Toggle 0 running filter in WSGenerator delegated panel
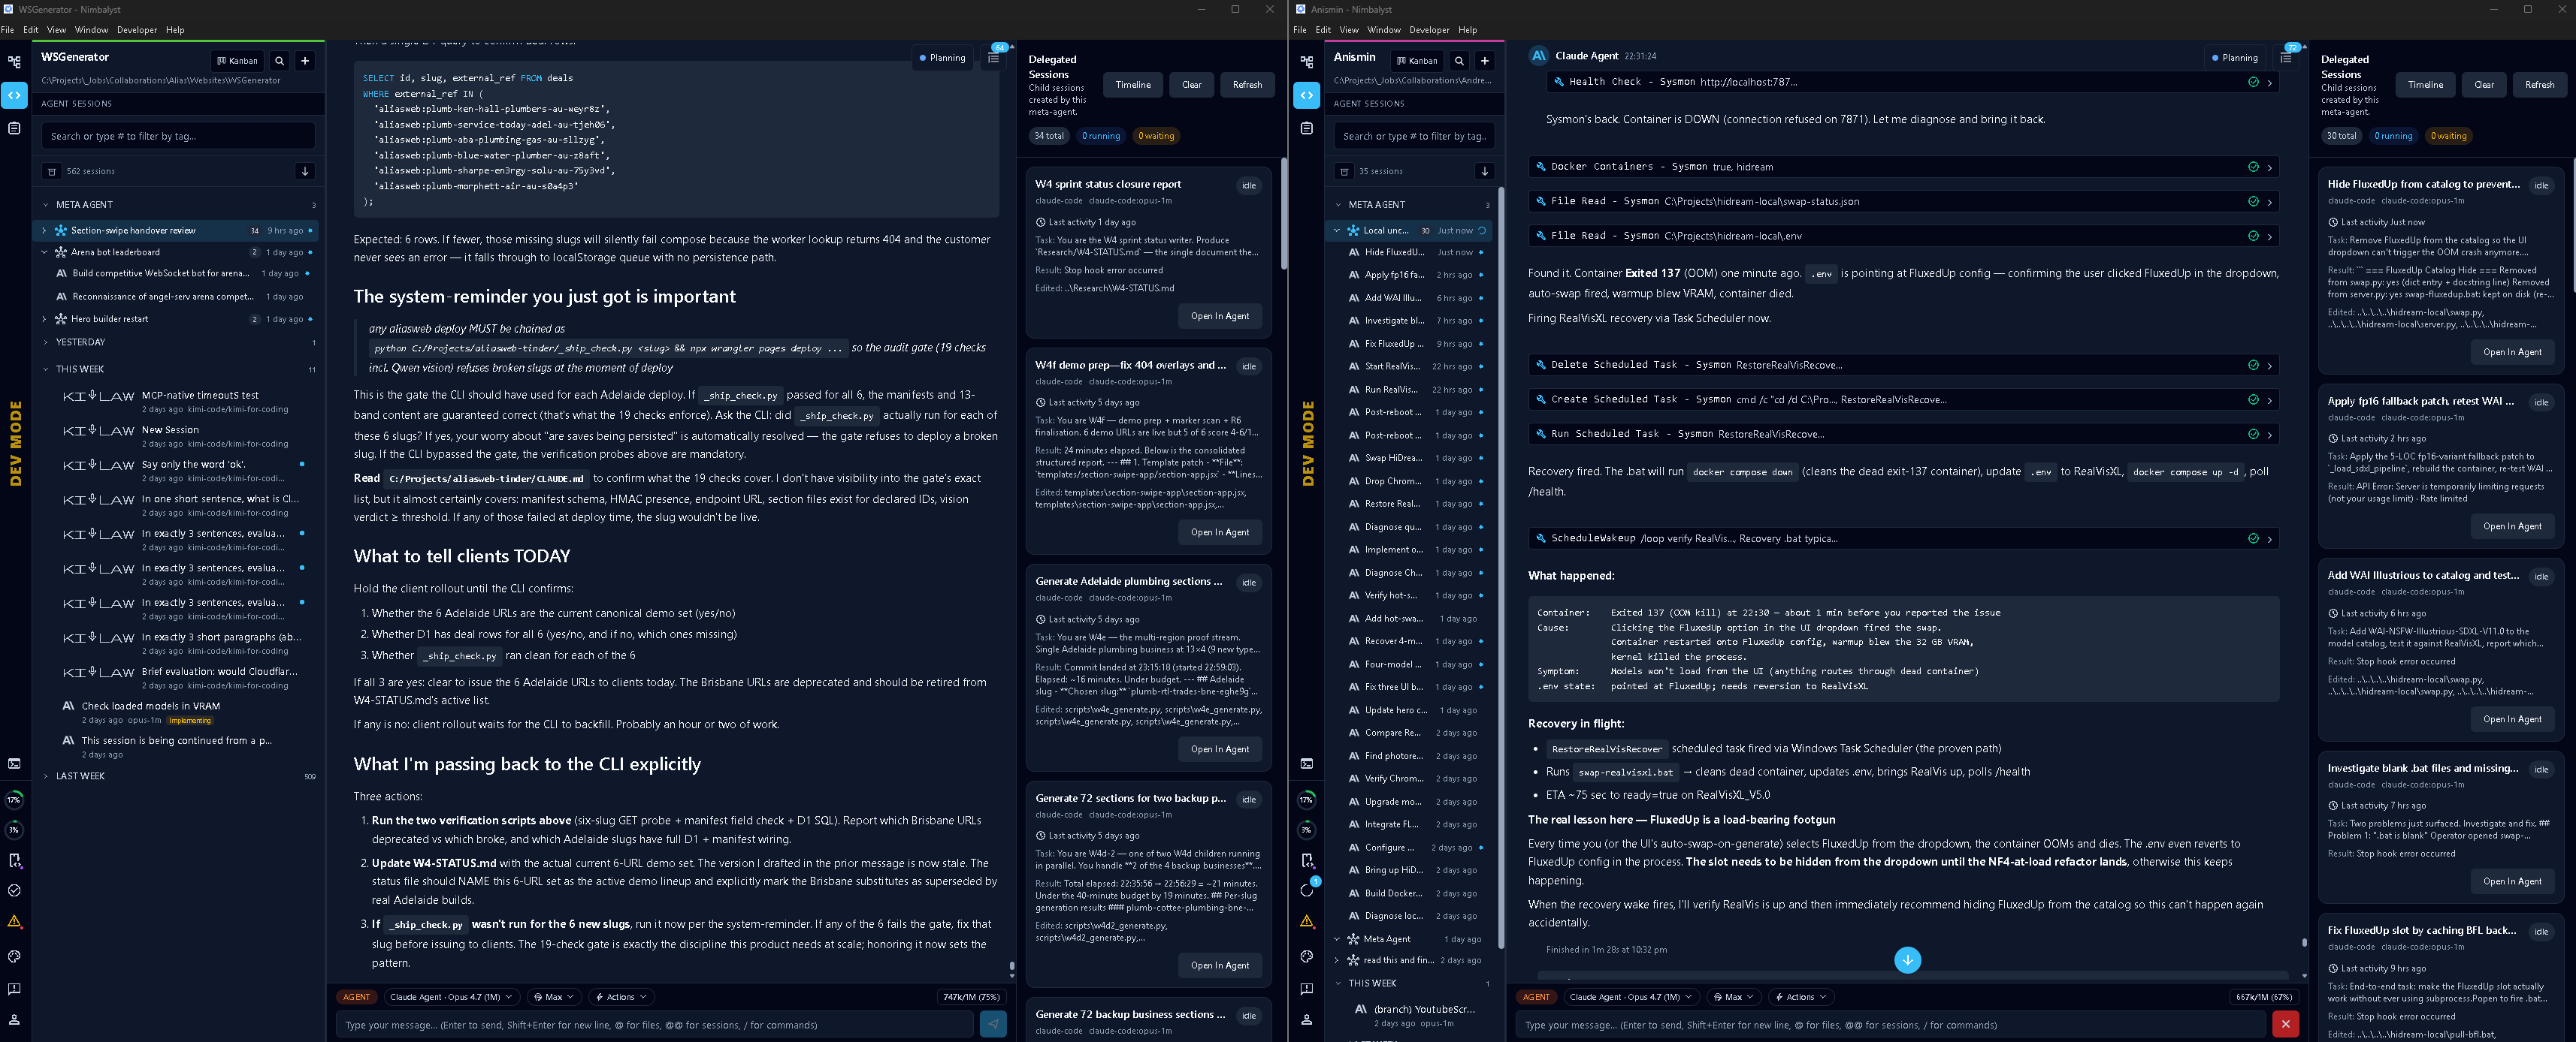Viewport: 2576px width, 1042px height. pos(1100,136)
